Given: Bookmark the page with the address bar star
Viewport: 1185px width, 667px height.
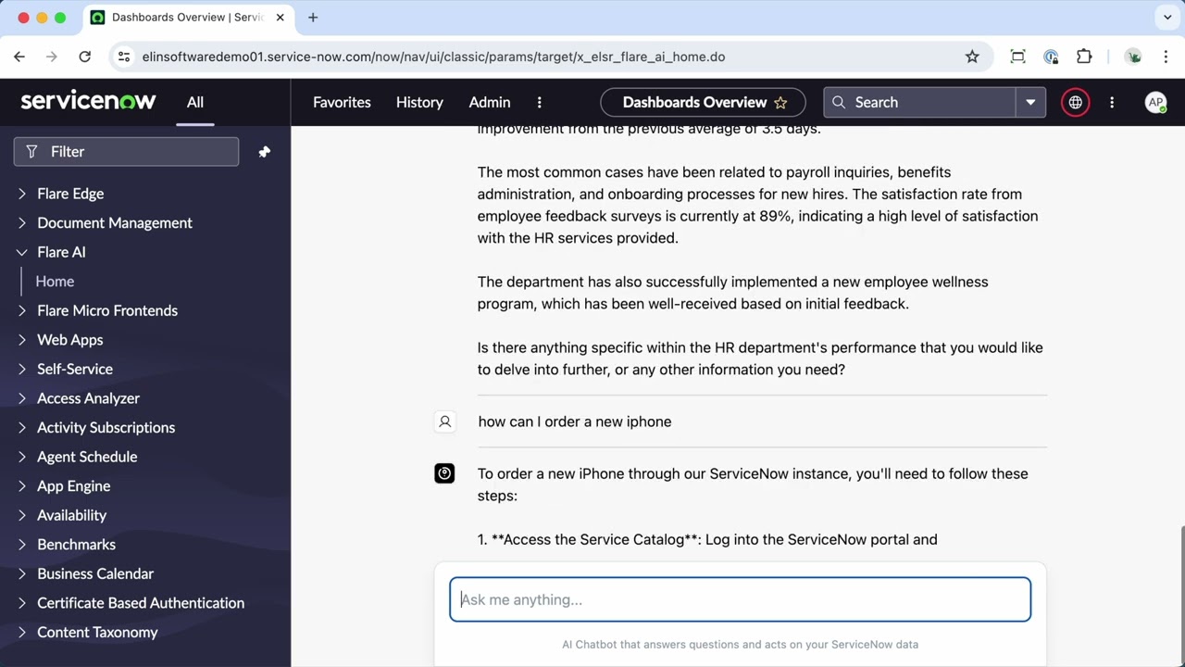Looking at the screenshot, I should [972, 57].
